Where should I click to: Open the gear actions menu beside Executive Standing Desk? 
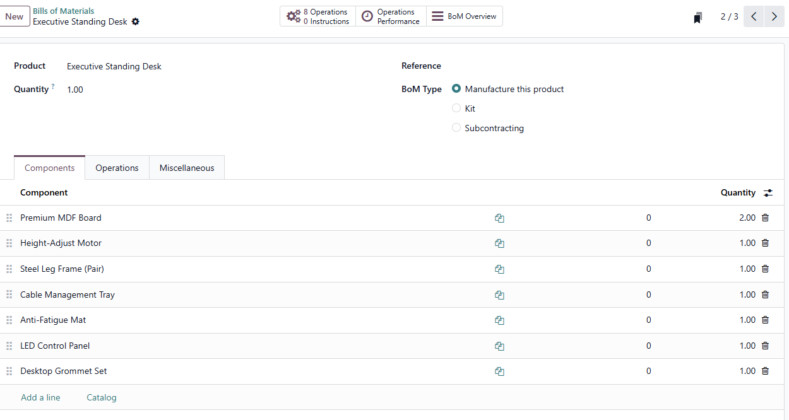[x=136, y=22]
